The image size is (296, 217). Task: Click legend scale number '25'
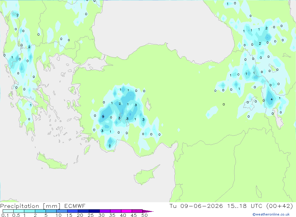91,215
